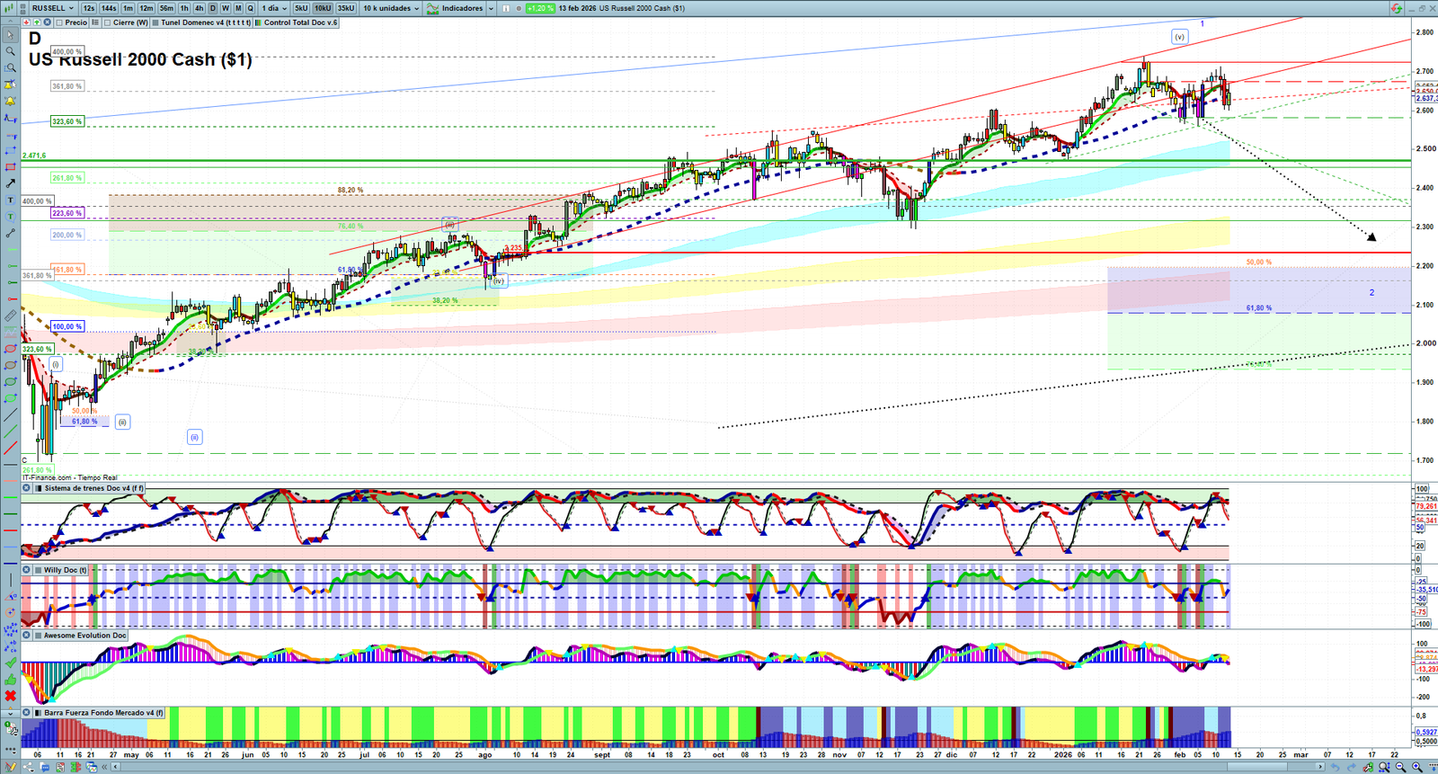1438x774 pixels.
Task: Choose the red rectangle drawing tool
Action: click(10, 167)
